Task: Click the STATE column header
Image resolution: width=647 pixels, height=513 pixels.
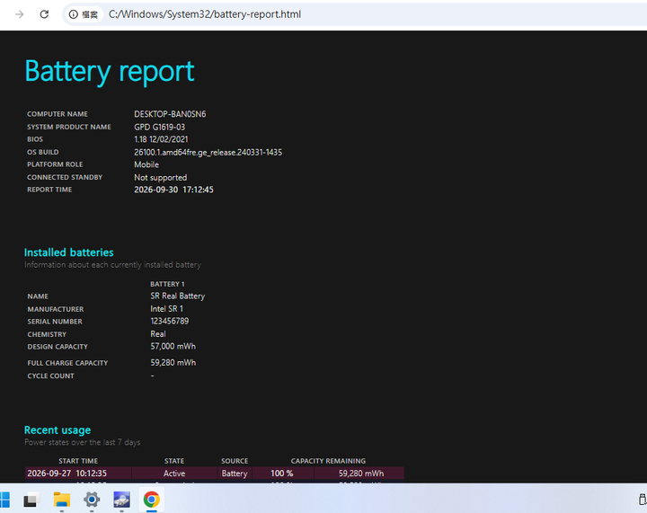Action: pos(174,461)
